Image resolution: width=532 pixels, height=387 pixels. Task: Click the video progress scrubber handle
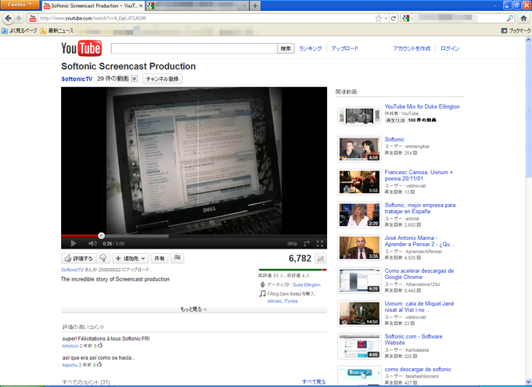[101, 236]
